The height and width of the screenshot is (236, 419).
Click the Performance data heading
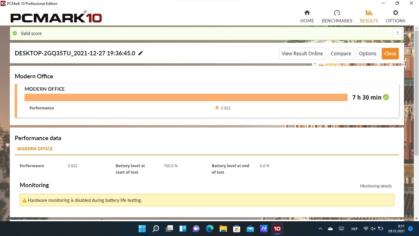pyautogui.click(x=38, y=138)
